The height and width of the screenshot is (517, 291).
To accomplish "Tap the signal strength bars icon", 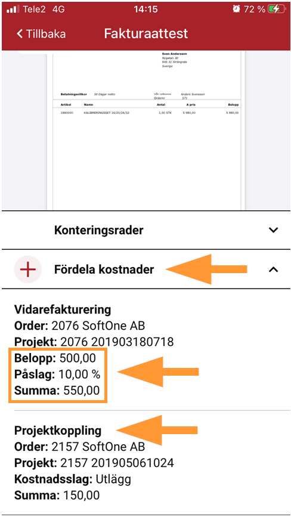I will pyautogui.click(x=13, y=10).
